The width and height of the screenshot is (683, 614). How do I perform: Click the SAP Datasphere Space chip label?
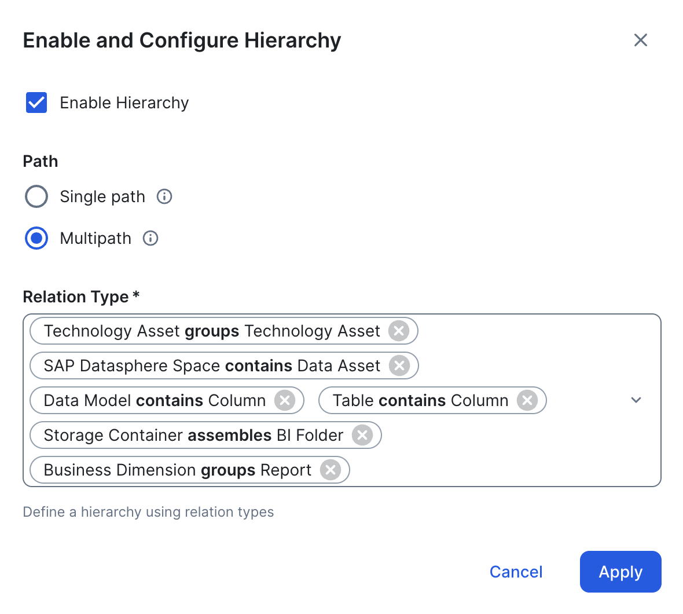click(212, 366)
